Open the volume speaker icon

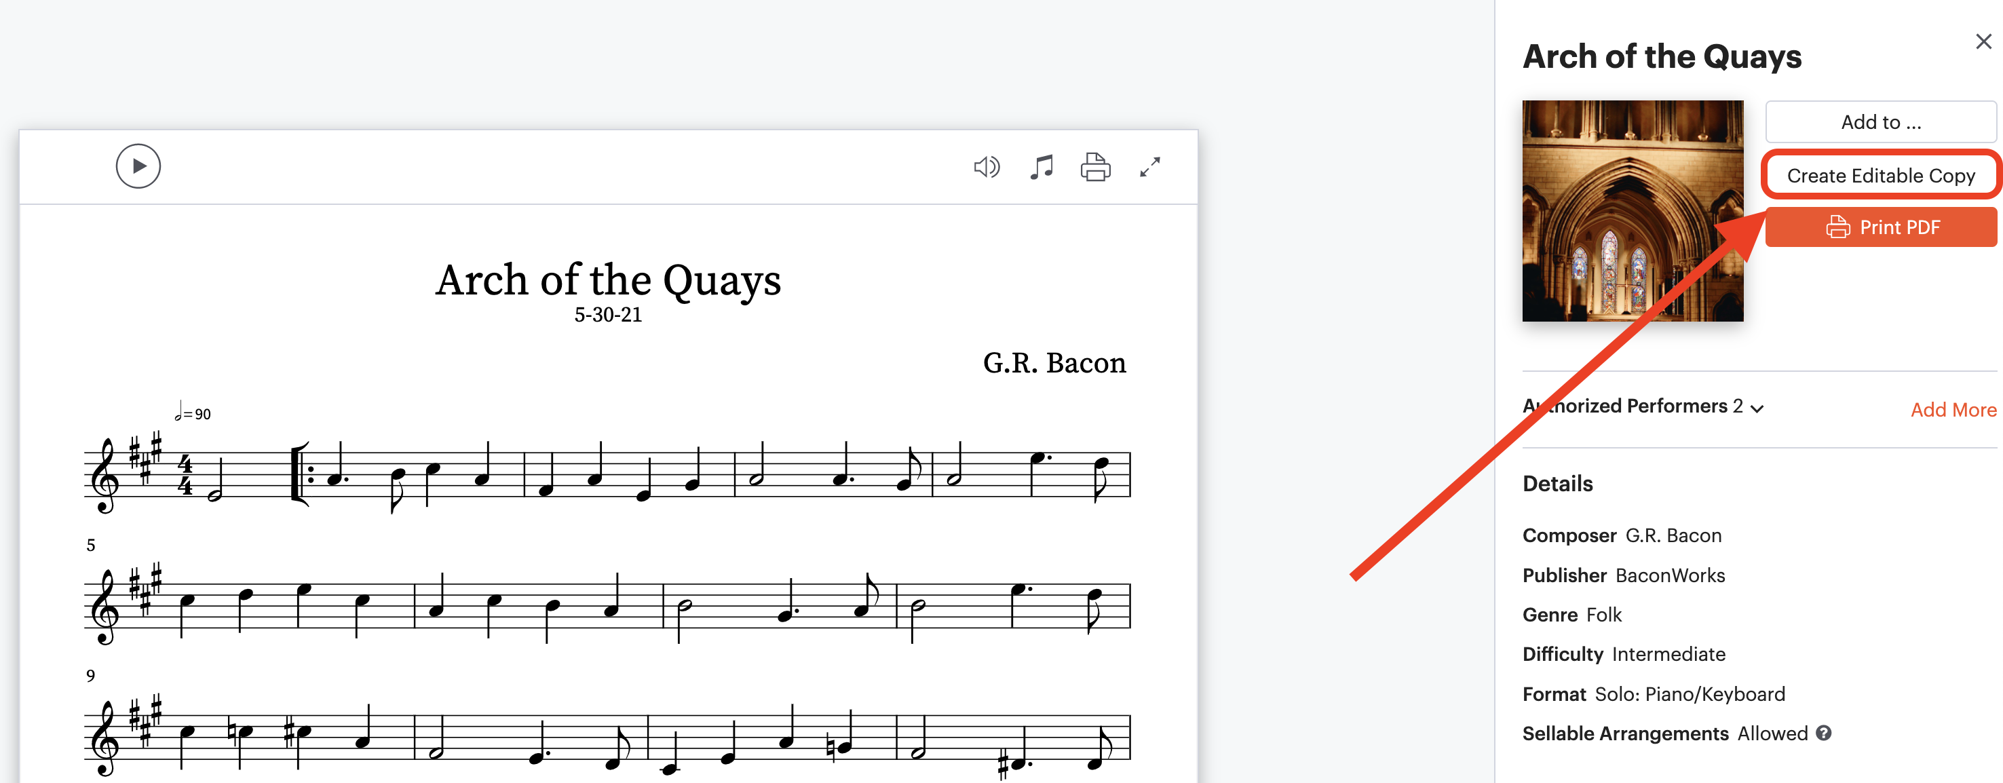point(987,167)
